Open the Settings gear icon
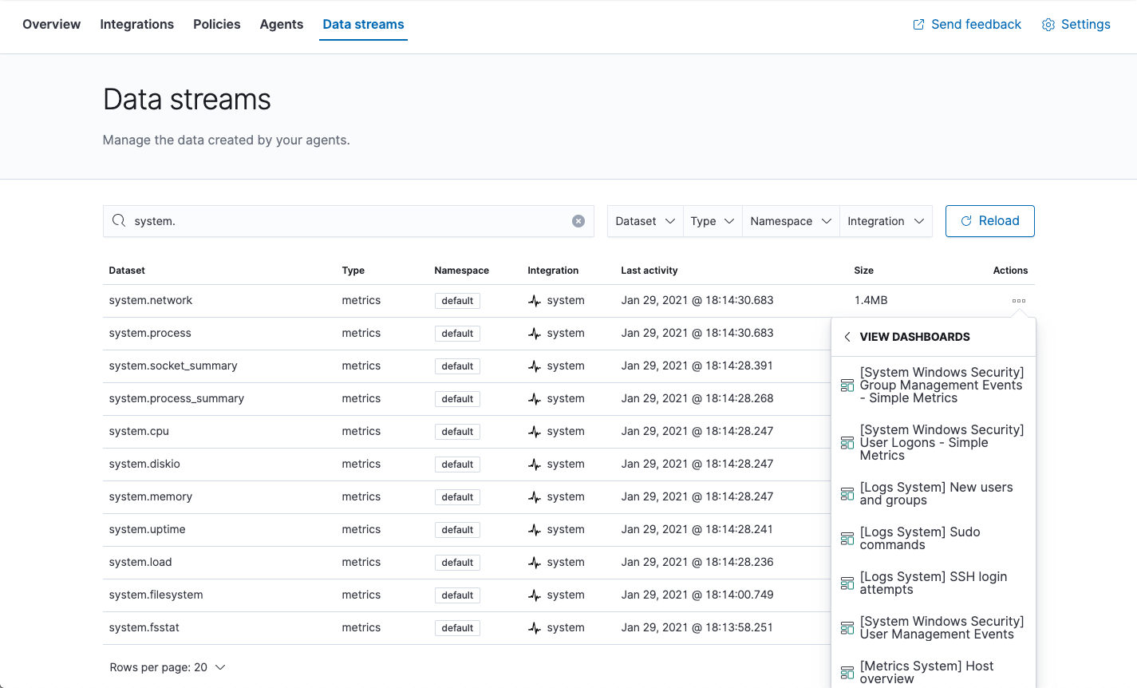This screenshot has height=688, width=1137. [1048, 25]
